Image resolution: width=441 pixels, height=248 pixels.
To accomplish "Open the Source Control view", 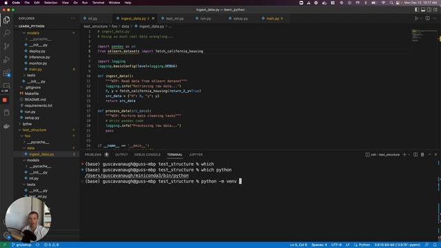I will [x=6, y=46].
